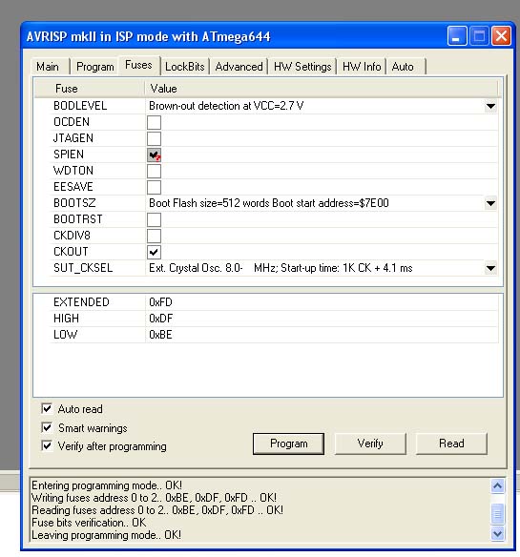Click the Fuse column header
Image resolution: width=520 pixels, height=557 pixels.
pyautogui.click(x=90, y=89)
